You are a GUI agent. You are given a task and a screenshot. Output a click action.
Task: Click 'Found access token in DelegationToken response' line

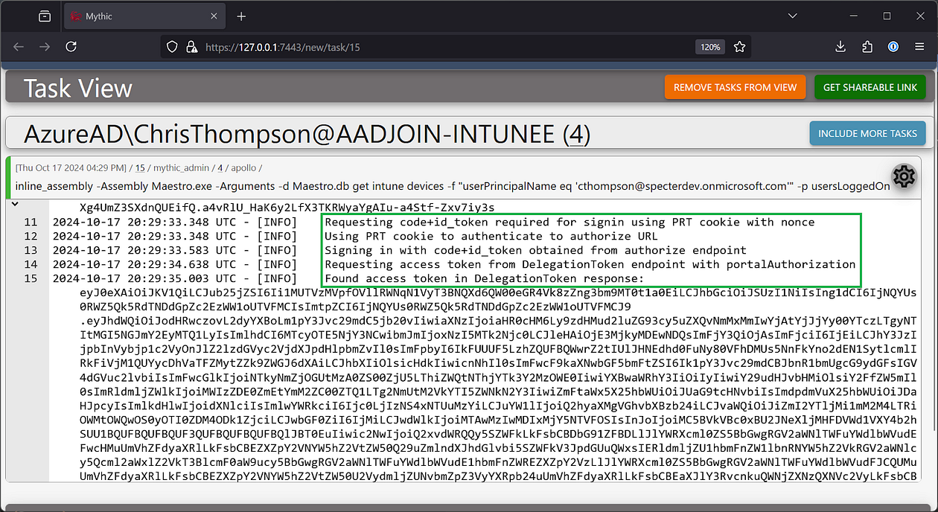click(484, 278)
